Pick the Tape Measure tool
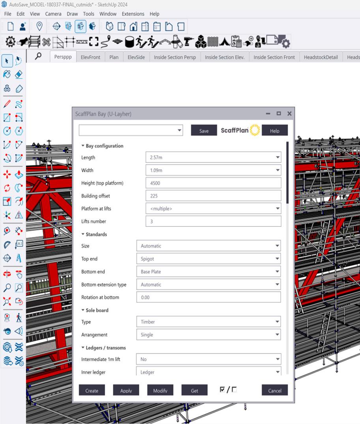 point(7,231)
